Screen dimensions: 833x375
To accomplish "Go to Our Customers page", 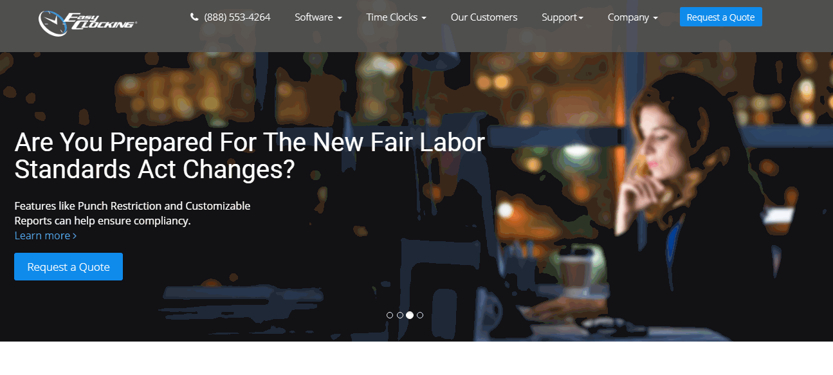I will 484,17.
